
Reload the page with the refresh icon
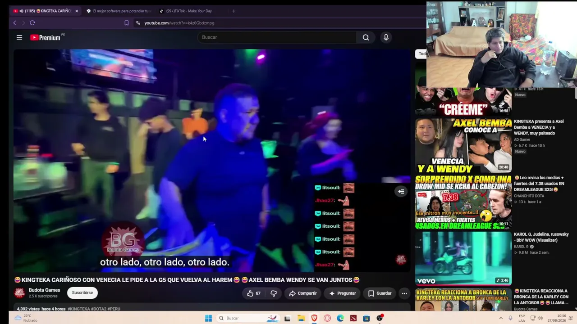coord(32,23)
